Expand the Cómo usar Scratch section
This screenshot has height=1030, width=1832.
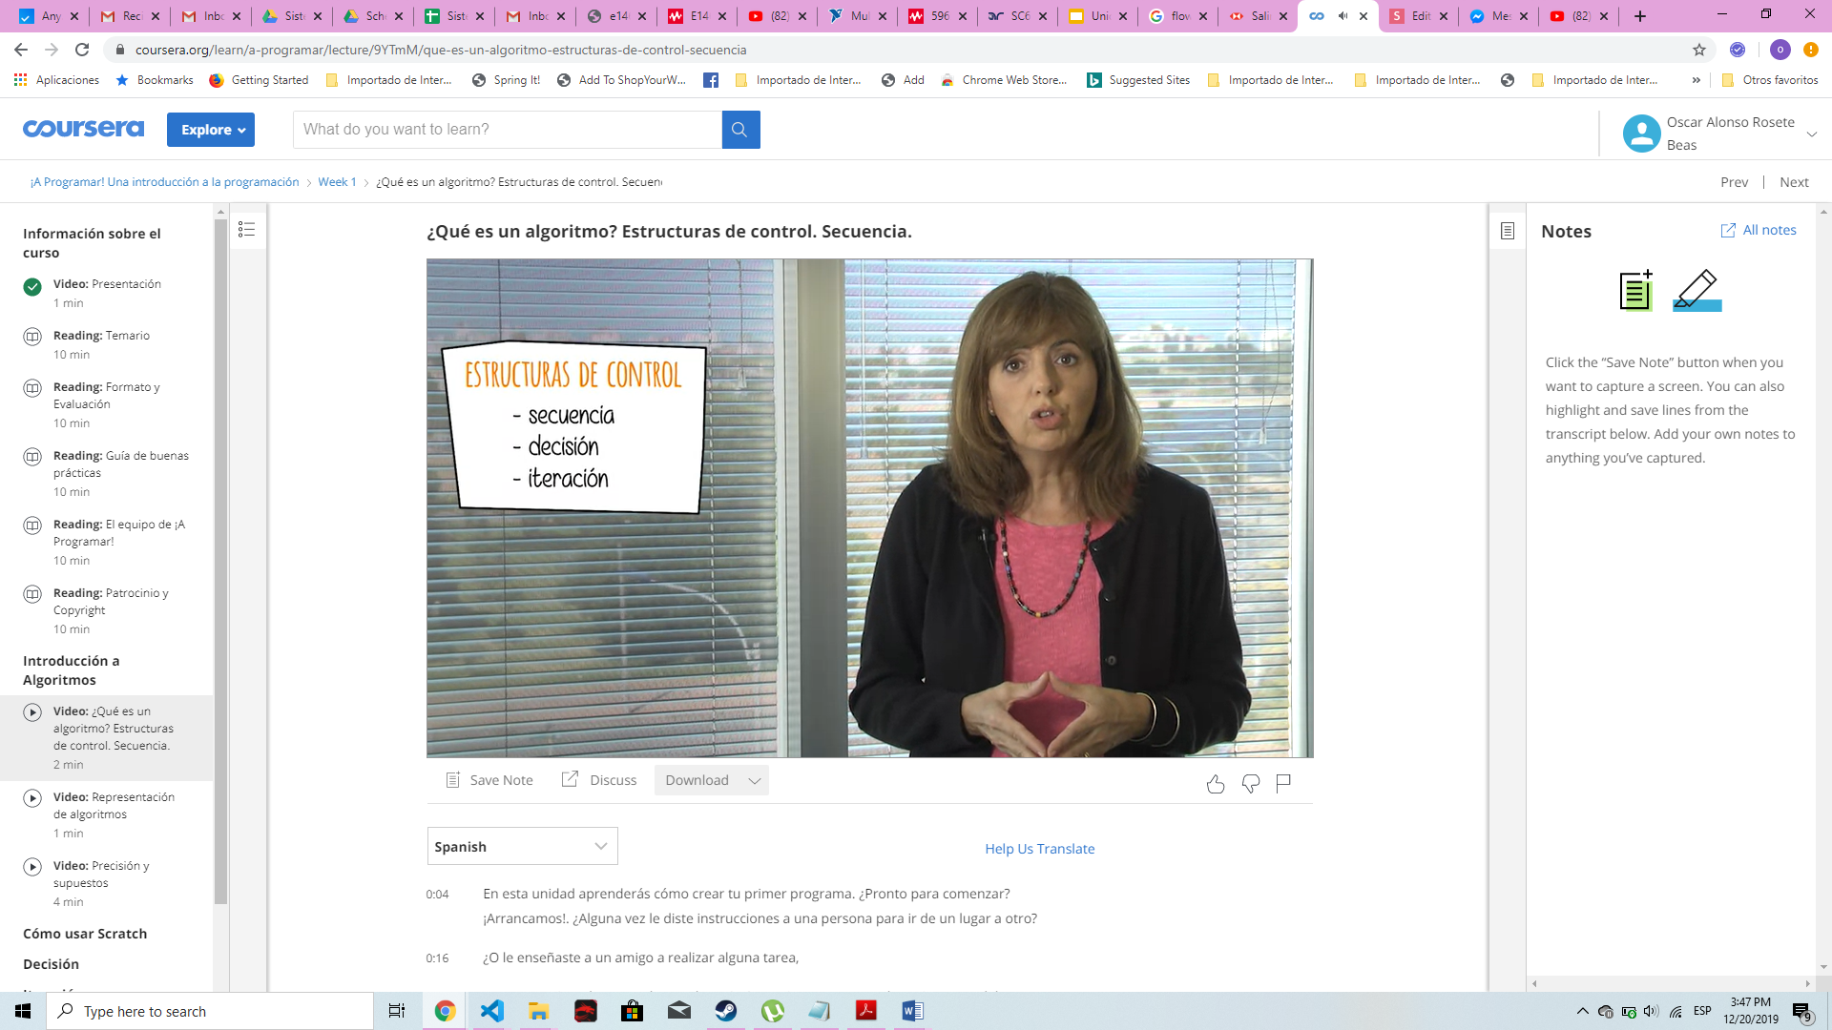pos(85,934)
